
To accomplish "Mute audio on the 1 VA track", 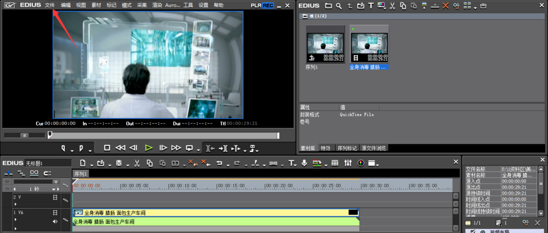I will [x=55, y=221].
